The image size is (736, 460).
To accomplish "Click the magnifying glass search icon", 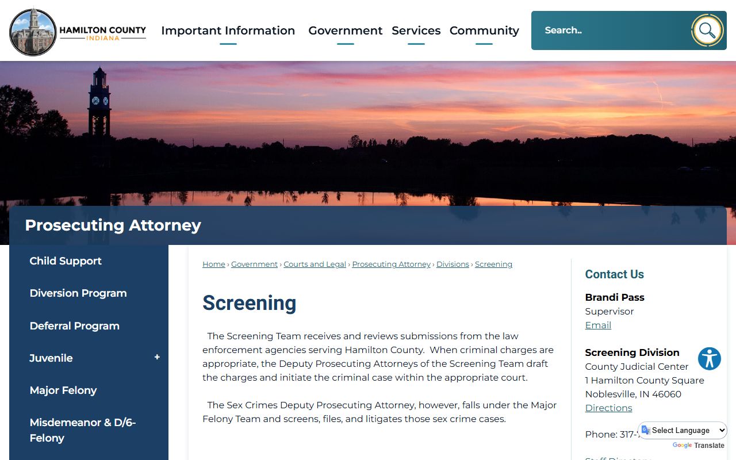I will [x=707, y=30].
